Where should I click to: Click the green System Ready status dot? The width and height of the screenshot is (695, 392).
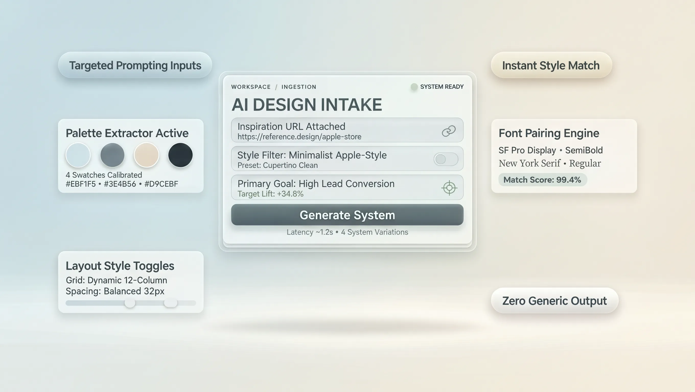point(414,87)
